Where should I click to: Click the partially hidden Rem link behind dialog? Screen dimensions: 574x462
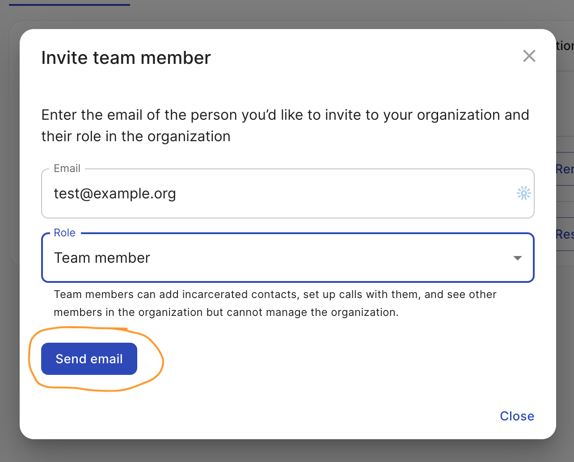click(565, 169)
